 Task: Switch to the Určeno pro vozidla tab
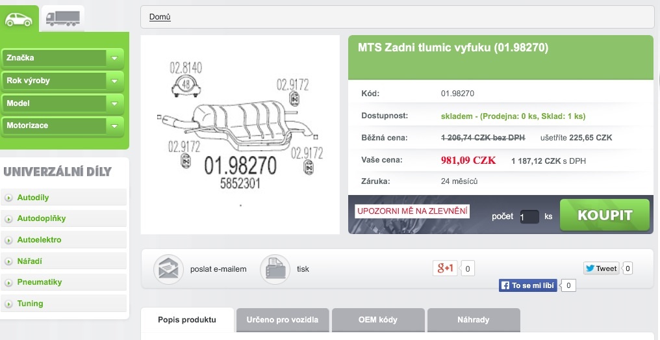(x=282, y=320)
